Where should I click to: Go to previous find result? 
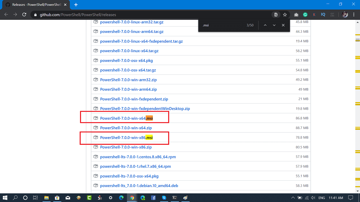point(265,25)
